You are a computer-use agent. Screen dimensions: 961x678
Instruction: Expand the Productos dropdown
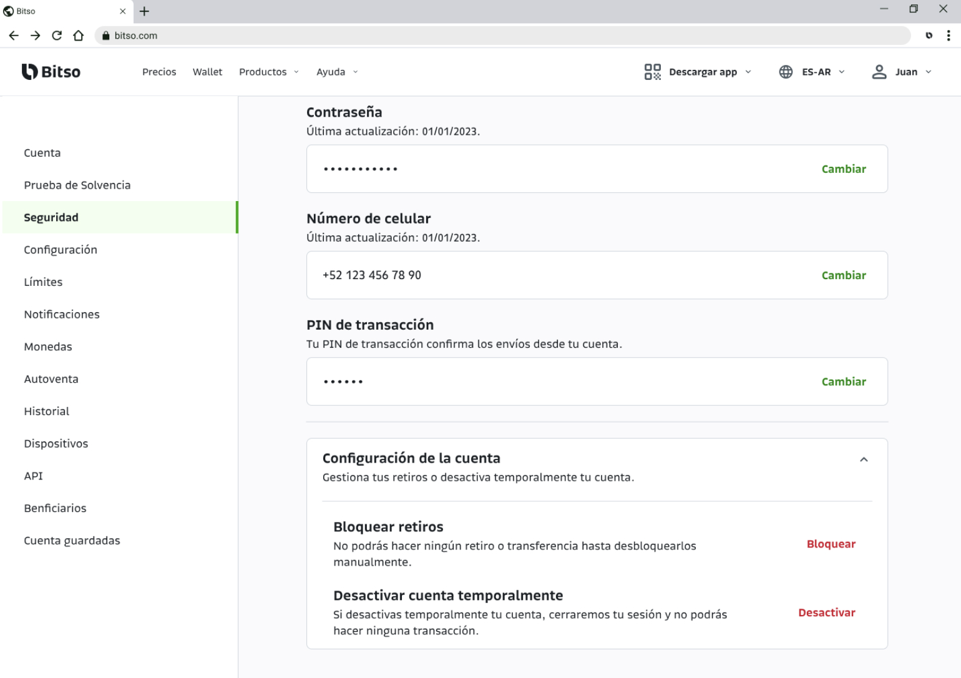269,72
